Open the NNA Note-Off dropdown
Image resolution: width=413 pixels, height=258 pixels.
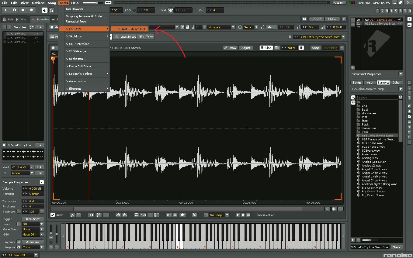pos(33,235)
